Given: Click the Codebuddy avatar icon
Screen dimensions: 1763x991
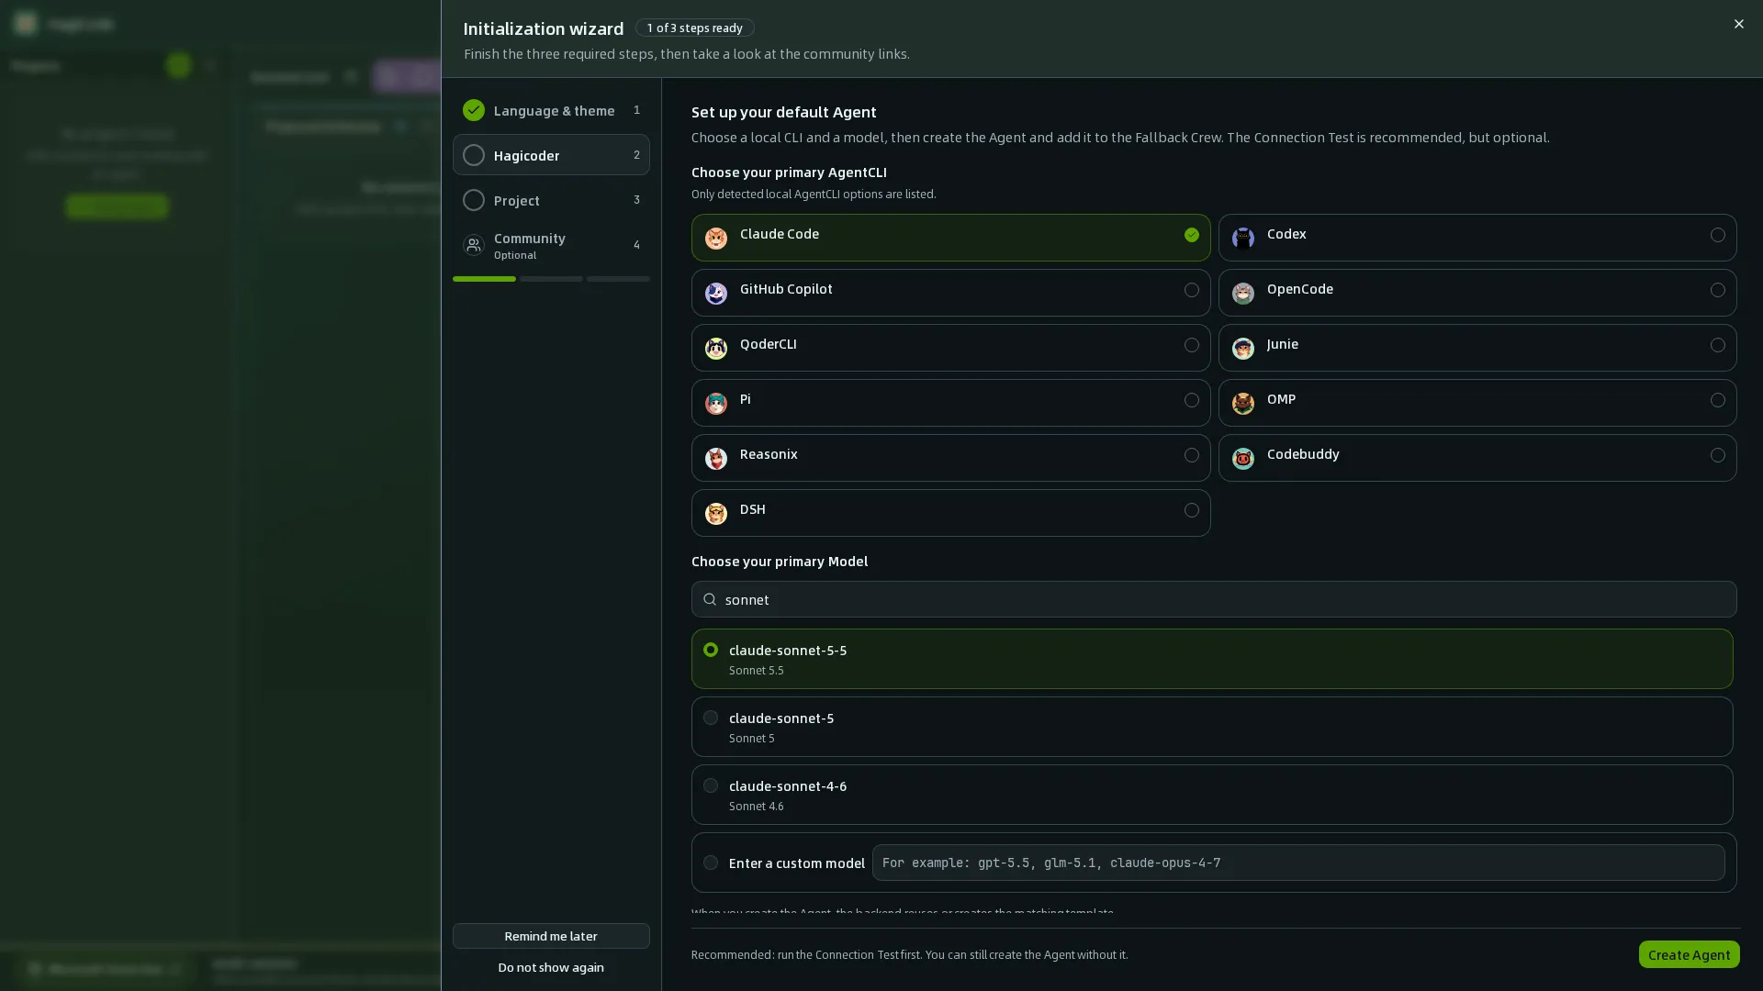Looking at the screenshot, I should click(1242, 458).
